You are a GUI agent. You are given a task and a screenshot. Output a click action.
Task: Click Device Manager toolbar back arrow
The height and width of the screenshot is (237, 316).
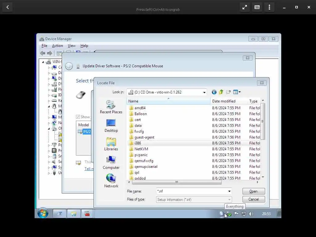(x=43, y=53)
